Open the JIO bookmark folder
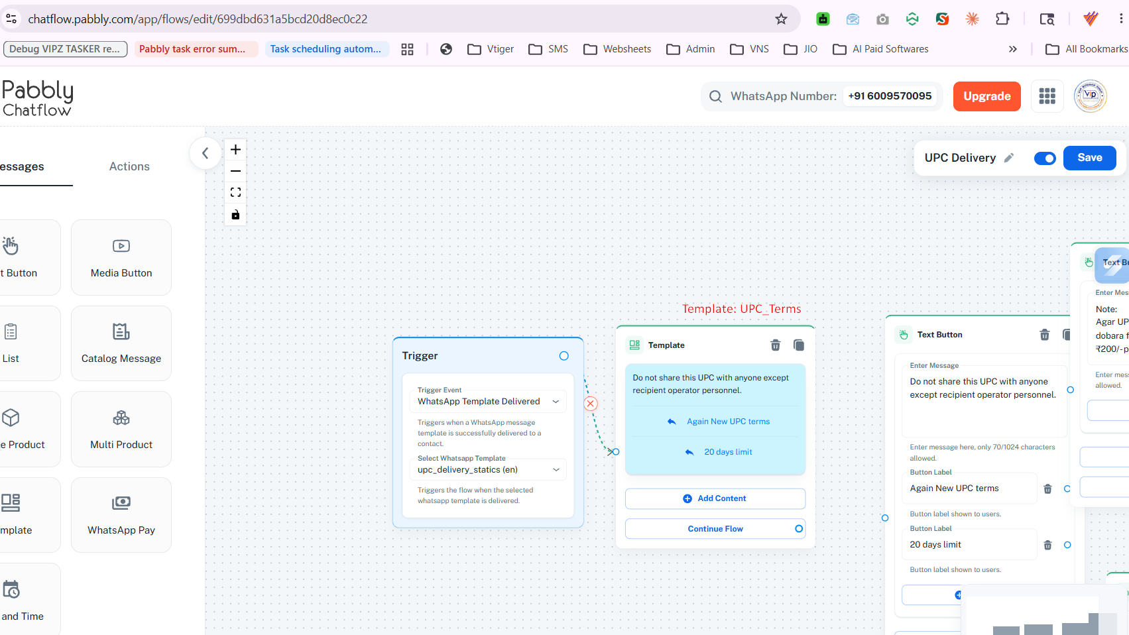Image resolution: width=1129 pixels, height=635 pixels. [801, 49]
